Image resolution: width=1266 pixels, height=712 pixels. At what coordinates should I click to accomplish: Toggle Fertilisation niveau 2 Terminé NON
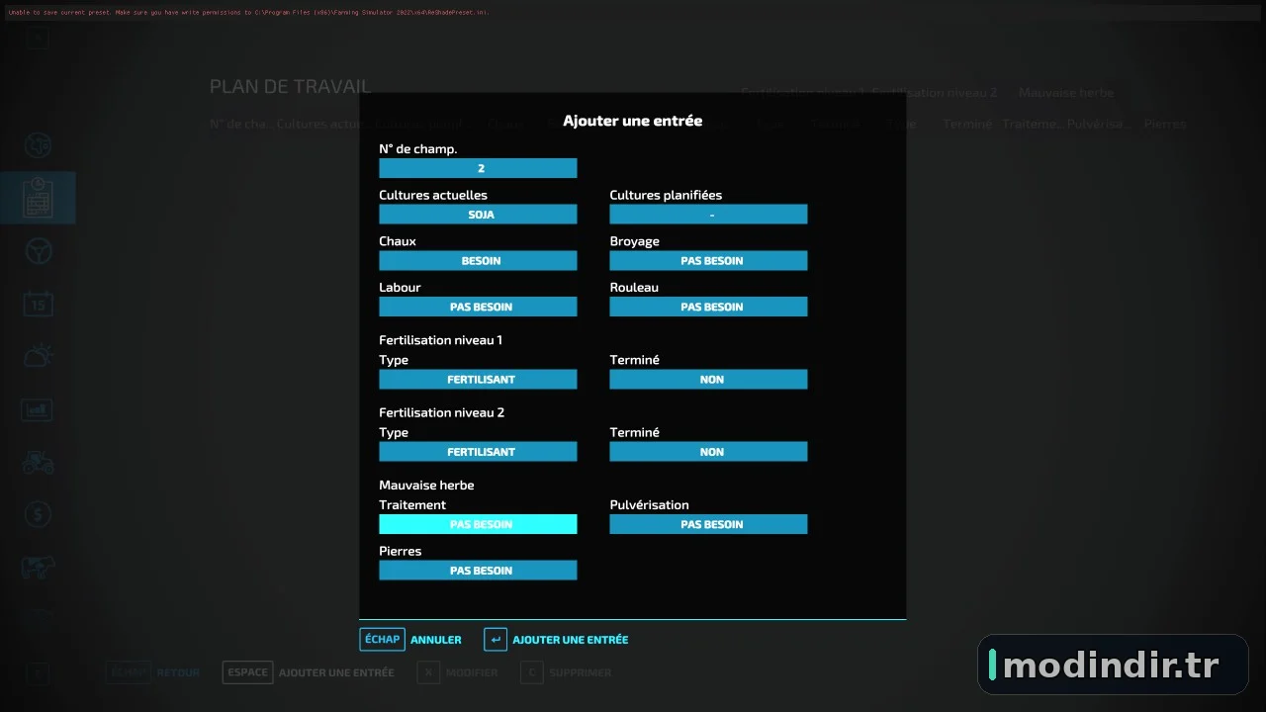click(x=708, y=452)
